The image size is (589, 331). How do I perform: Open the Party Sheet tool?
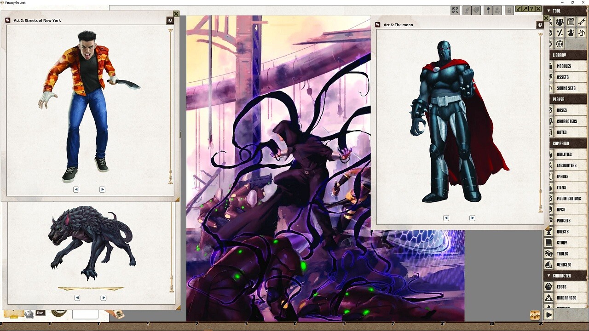tap(560, 21)
